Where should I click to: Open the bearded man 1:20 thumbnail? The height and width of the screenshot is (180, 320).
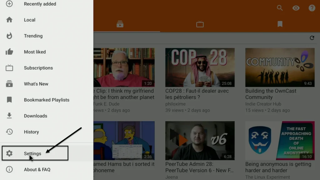(x=124, y=67)
